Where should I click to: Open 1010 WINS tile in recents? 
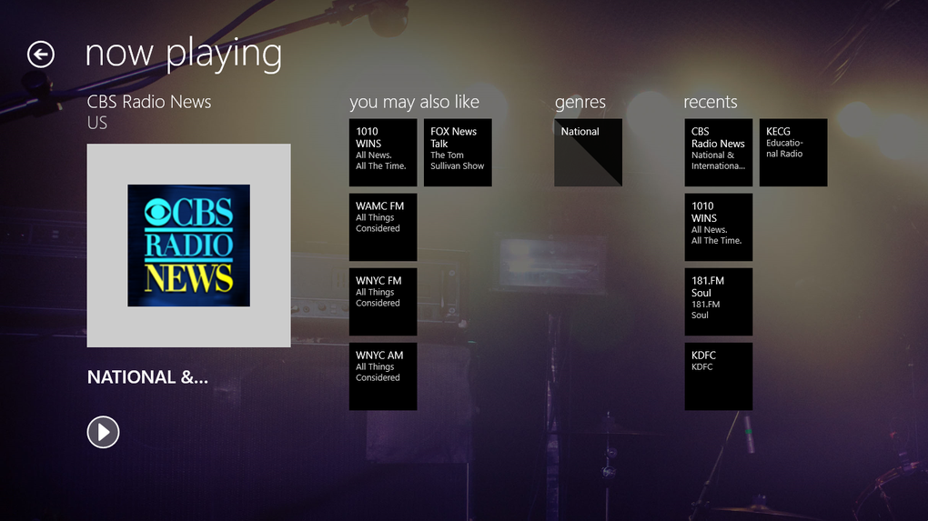[x=719, y=227]
